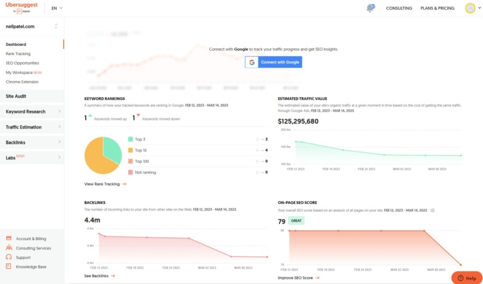Select Dashboard in sidebar
The height and width of the screenshot is (284, 483).
point(16,45)
